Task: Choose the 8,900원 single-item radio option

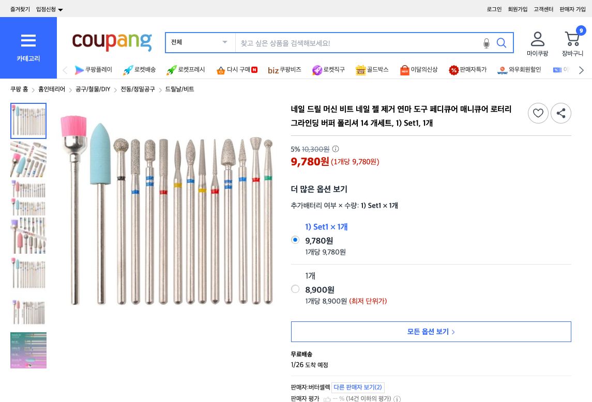Action: [295, 289]
